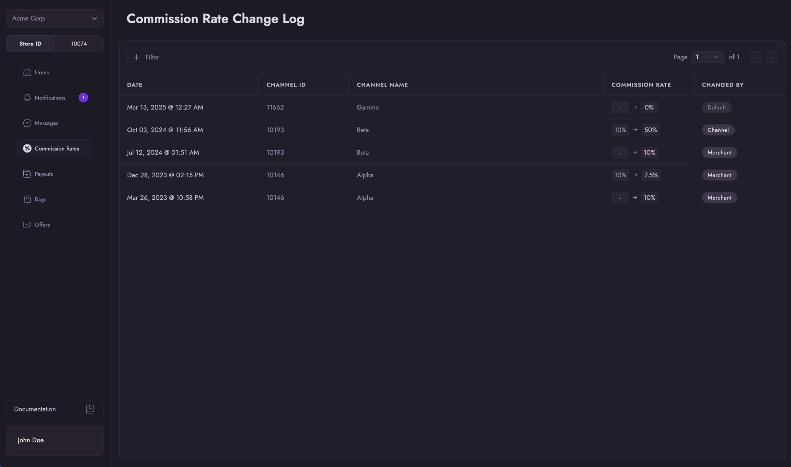
Task: Click the Messages chat bubble icon
Action: tap(27, 123)
